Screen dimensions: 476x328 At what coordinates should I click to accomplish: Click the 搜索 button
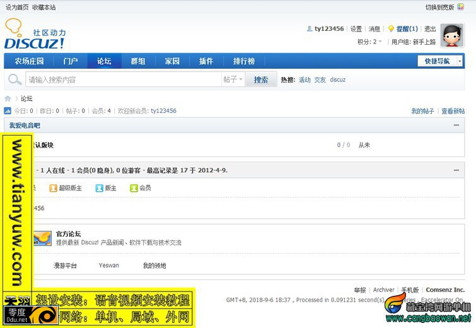(261, 79)
